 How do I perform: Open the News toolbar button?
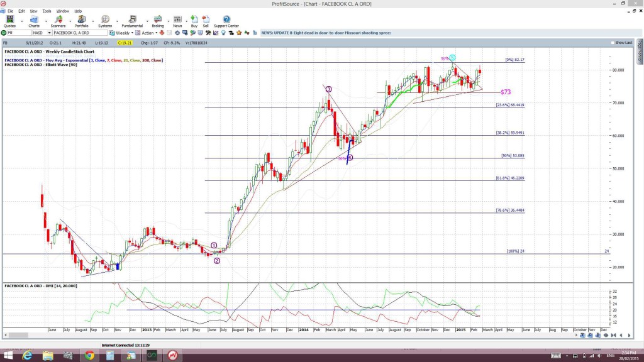[177, 21]
